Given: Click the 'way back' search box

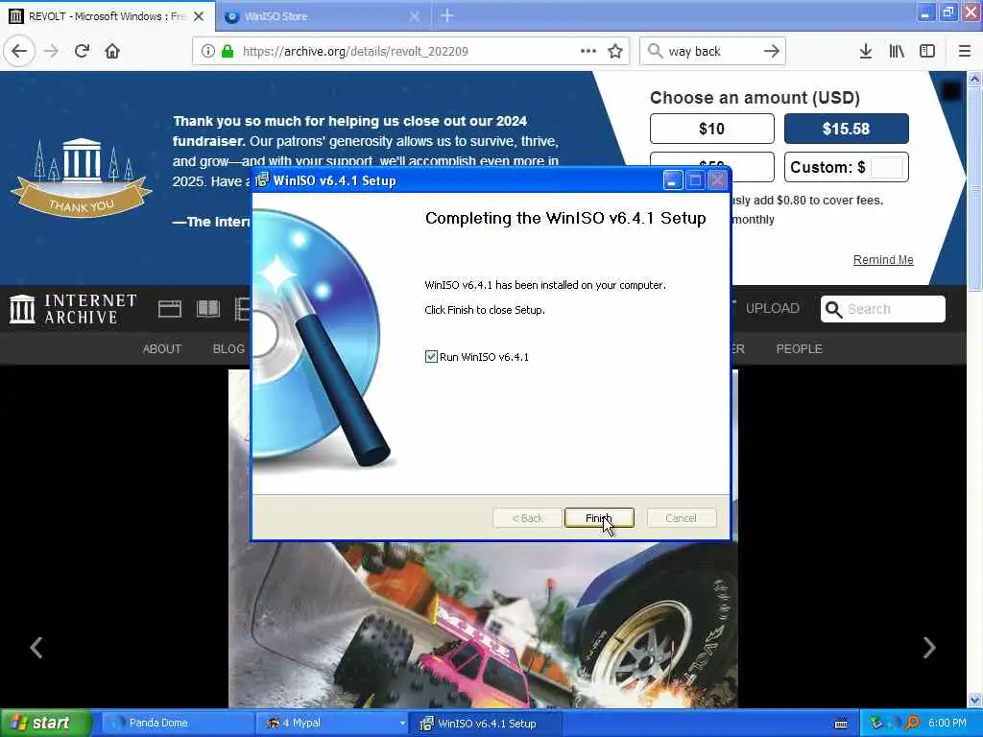Looking at the screenshot, I should coord(711,51).
